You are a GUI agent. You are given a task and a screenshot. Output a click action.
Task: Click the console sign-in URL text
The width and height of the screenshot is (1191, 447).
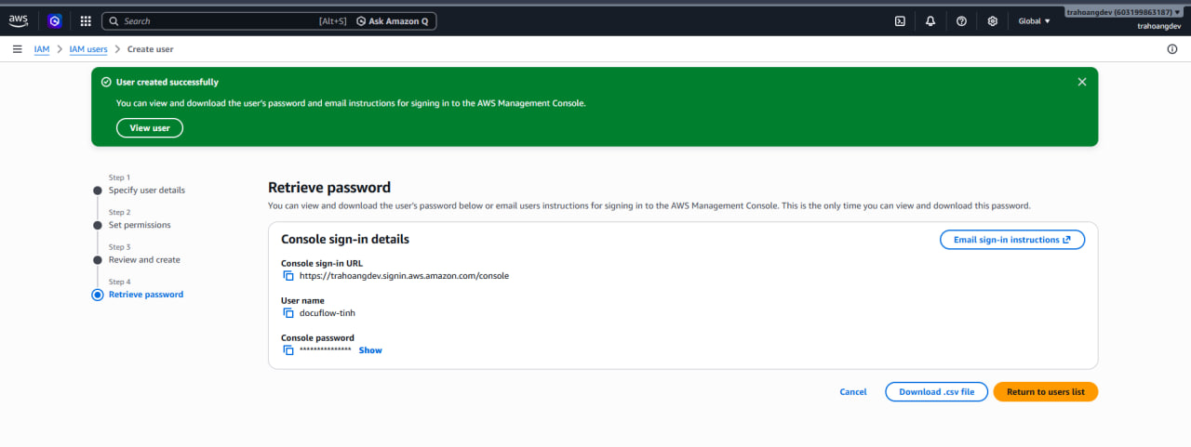click(404, 276)
